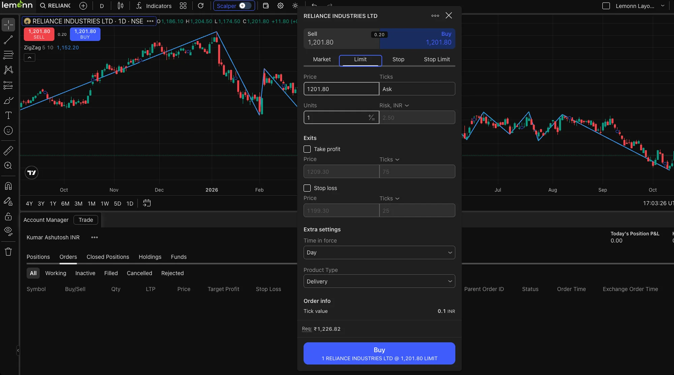
Task: Switch to the Stop Limit order tab
Action: 437,59
